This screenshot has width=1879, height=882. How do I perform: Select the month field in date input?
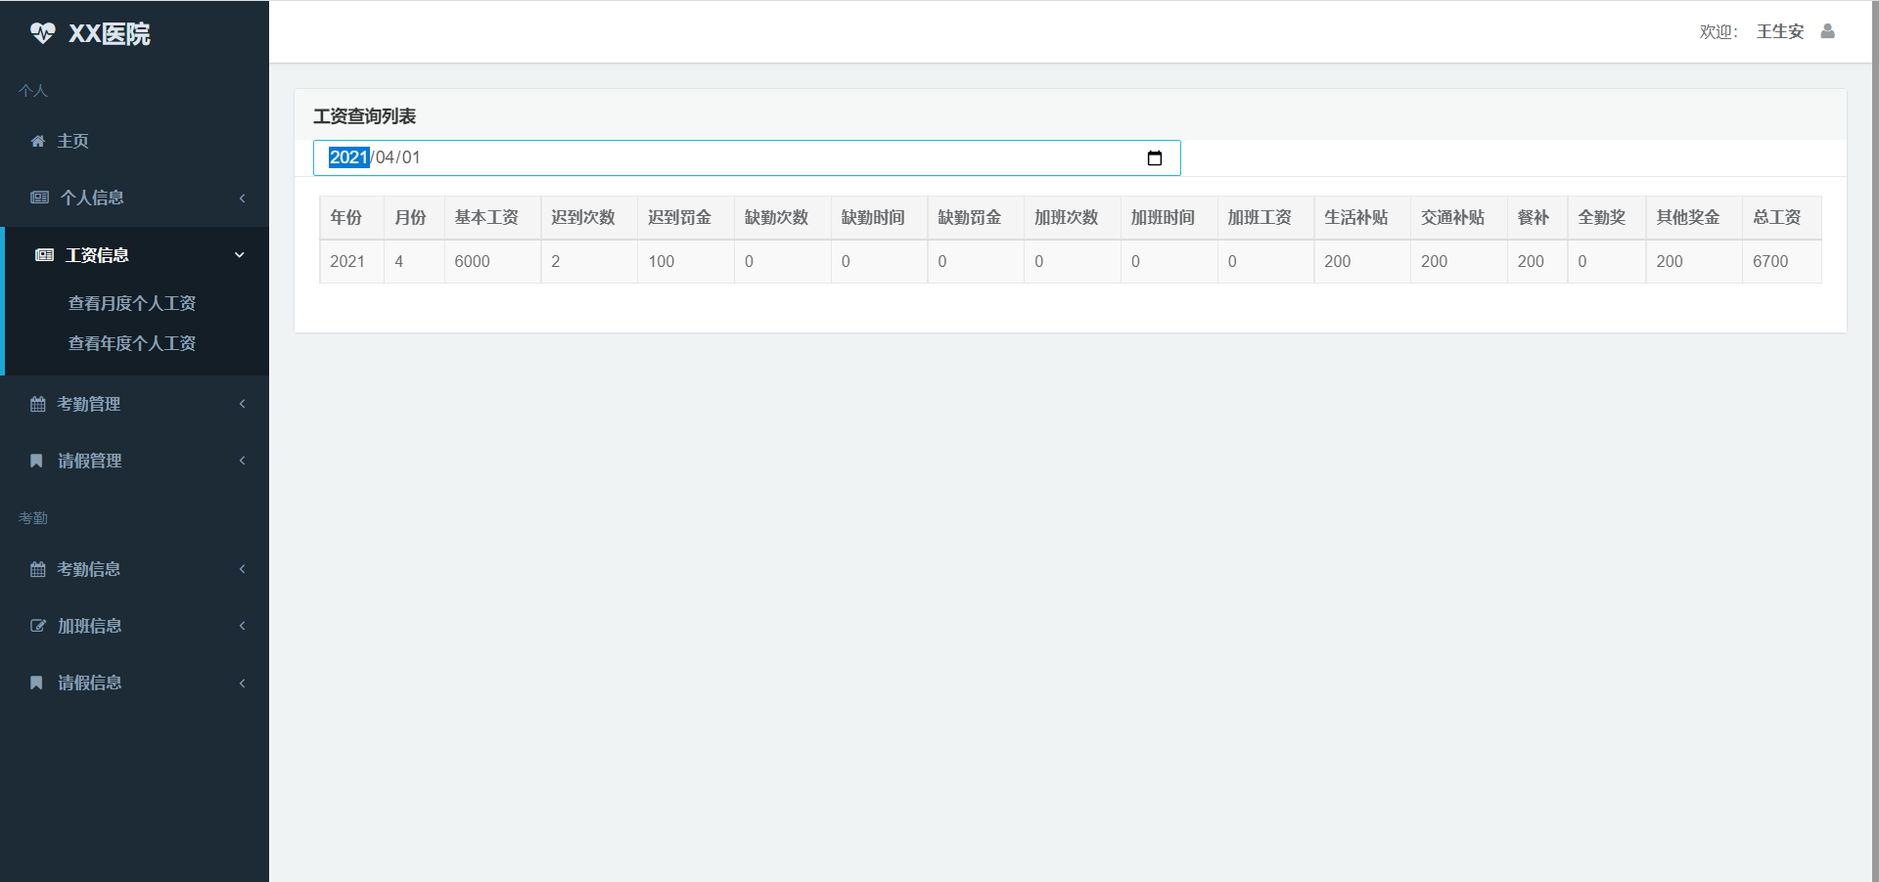tap(385, 157)
